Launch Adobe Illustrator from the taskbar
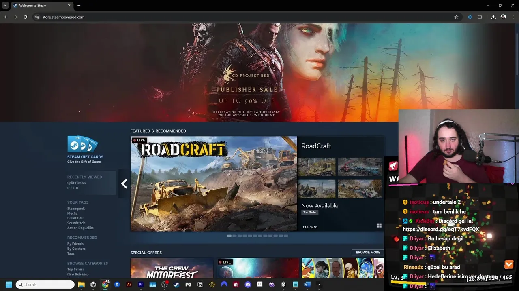Image resolution: width=519 pixels, height=291 pixels. [129, 285]
